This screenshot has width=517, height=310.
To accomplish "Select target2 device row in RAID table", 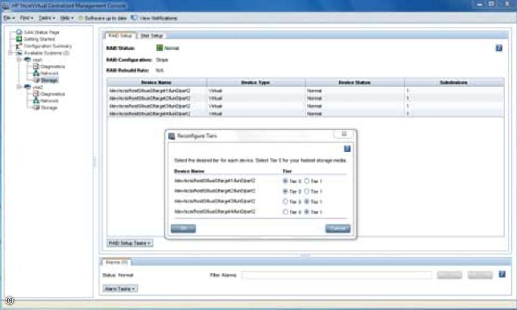I will click(x=305, y=99).
